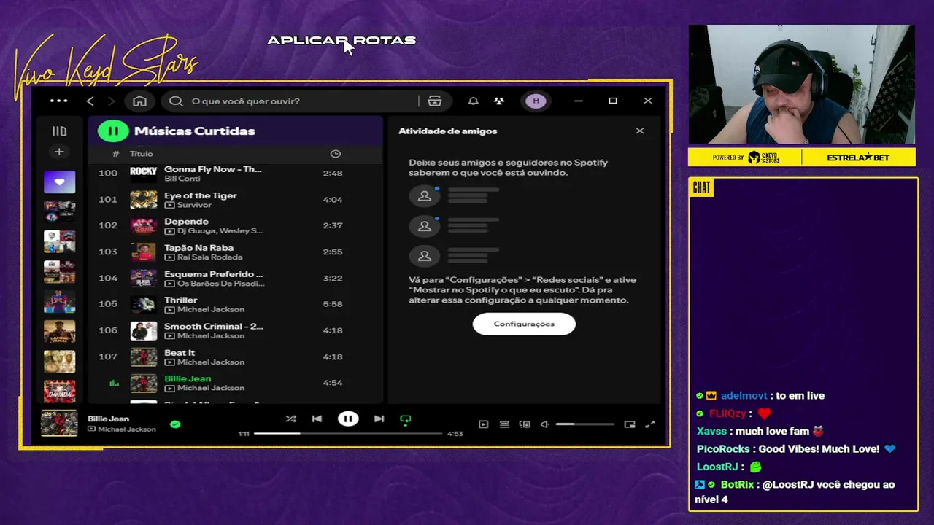The width and height of the screenshot is (934, 525).
Task: Click the Configurações button
Action: (x=524, y=324)
